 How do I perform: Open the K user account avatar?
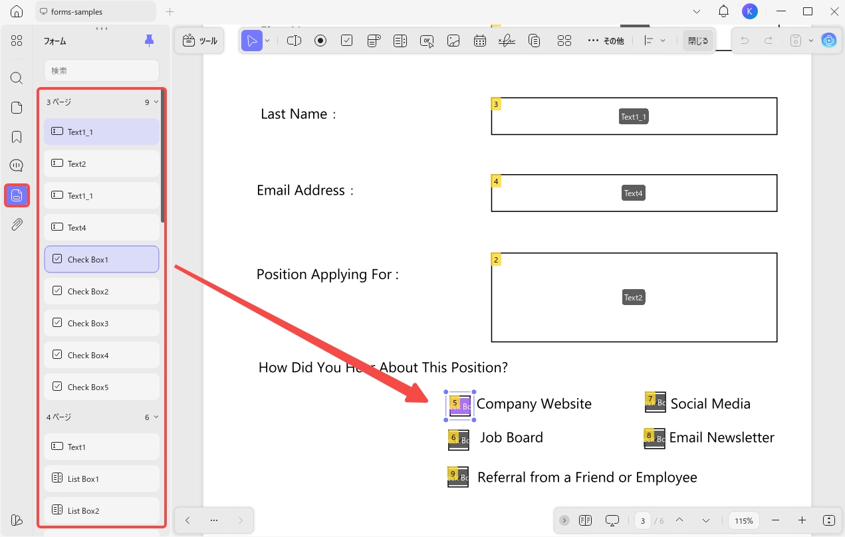coord(750,11)
